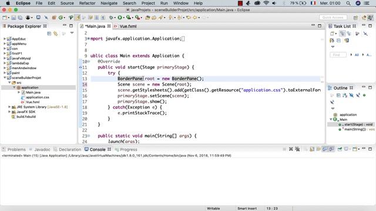Toggle Link with Editor in Package Explorer
The image size is (376, 211).
pos(56,34)
